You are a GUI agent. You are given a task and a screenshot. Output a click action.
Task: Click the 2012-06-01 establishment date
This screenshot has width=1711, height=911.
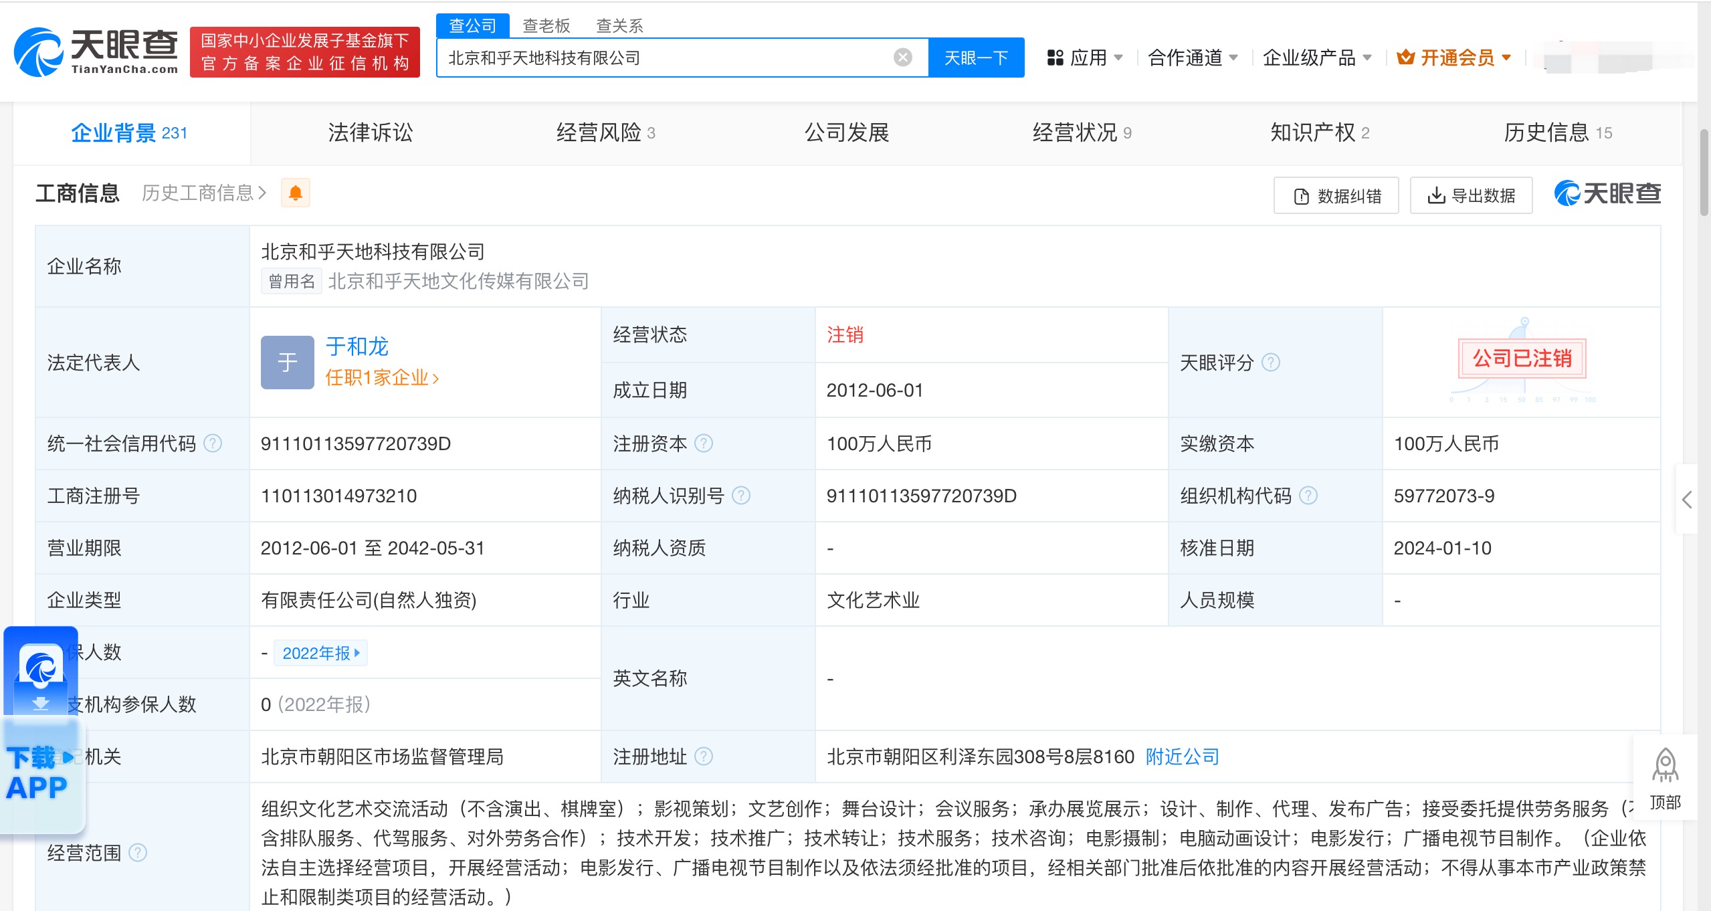coord(875,390)
